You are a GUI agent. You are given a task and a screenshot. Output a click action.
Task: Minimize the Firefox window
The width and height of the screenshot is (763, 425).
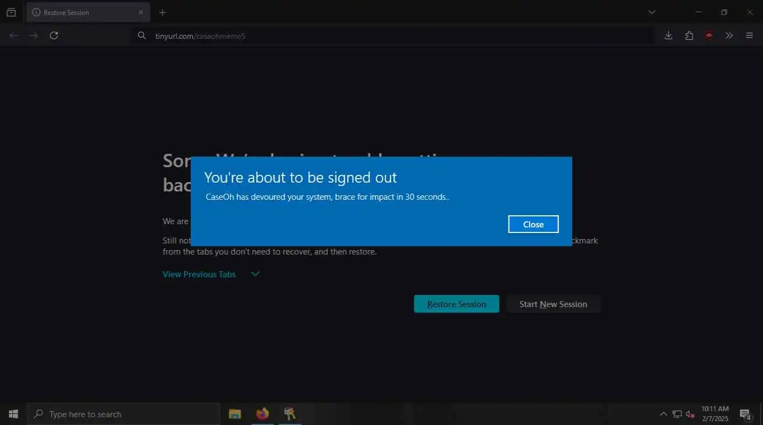click(x=698, y=12)
